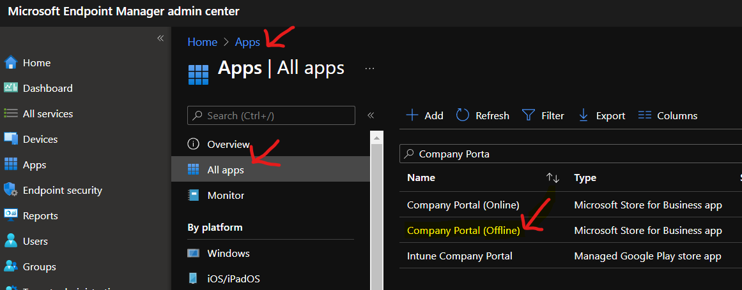The image size is (742, 290).
Task: Click the Export button in toolbar
Action: pos(602,115)
